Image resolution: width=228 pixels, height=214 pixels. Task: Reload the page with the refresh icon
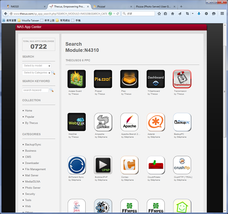coord(118,14)
